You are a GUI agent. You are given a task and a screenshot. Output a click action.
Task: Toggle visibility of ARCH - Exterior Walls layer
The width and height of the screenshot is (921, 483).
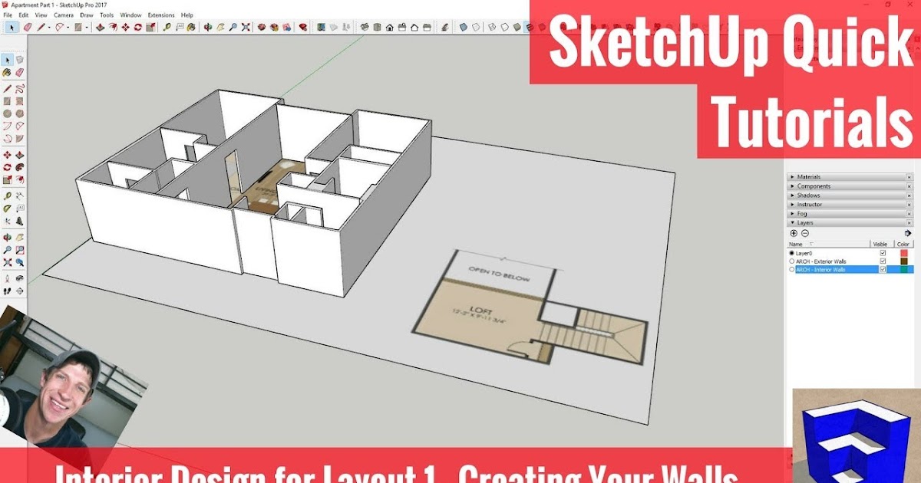pyautogui.click(x=883, y=261)
